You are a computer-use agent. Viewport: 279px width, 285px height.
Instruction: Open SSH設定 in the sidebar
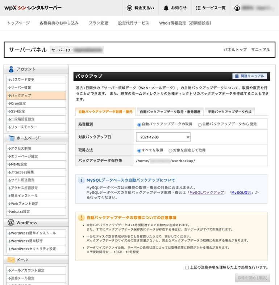coord(36,111)
